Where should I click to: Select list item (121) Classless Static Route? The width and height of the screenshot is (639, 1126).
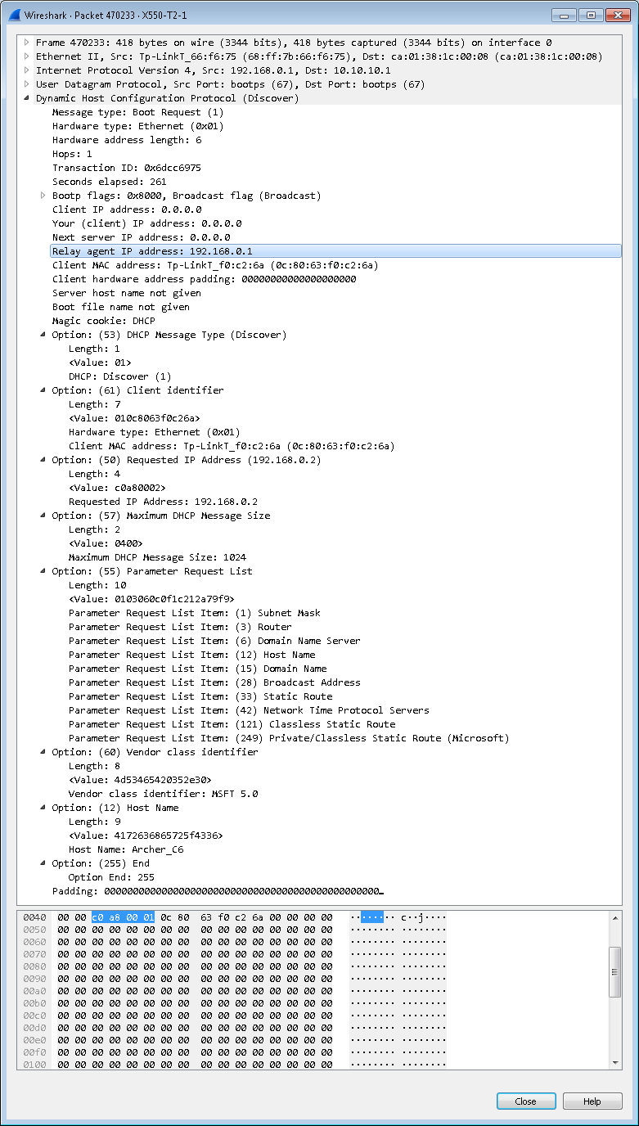(x=232, y=724)
